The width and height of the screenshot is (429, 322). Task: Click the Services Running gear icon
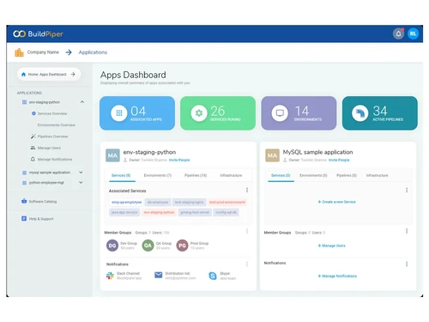tap(199, 113)
